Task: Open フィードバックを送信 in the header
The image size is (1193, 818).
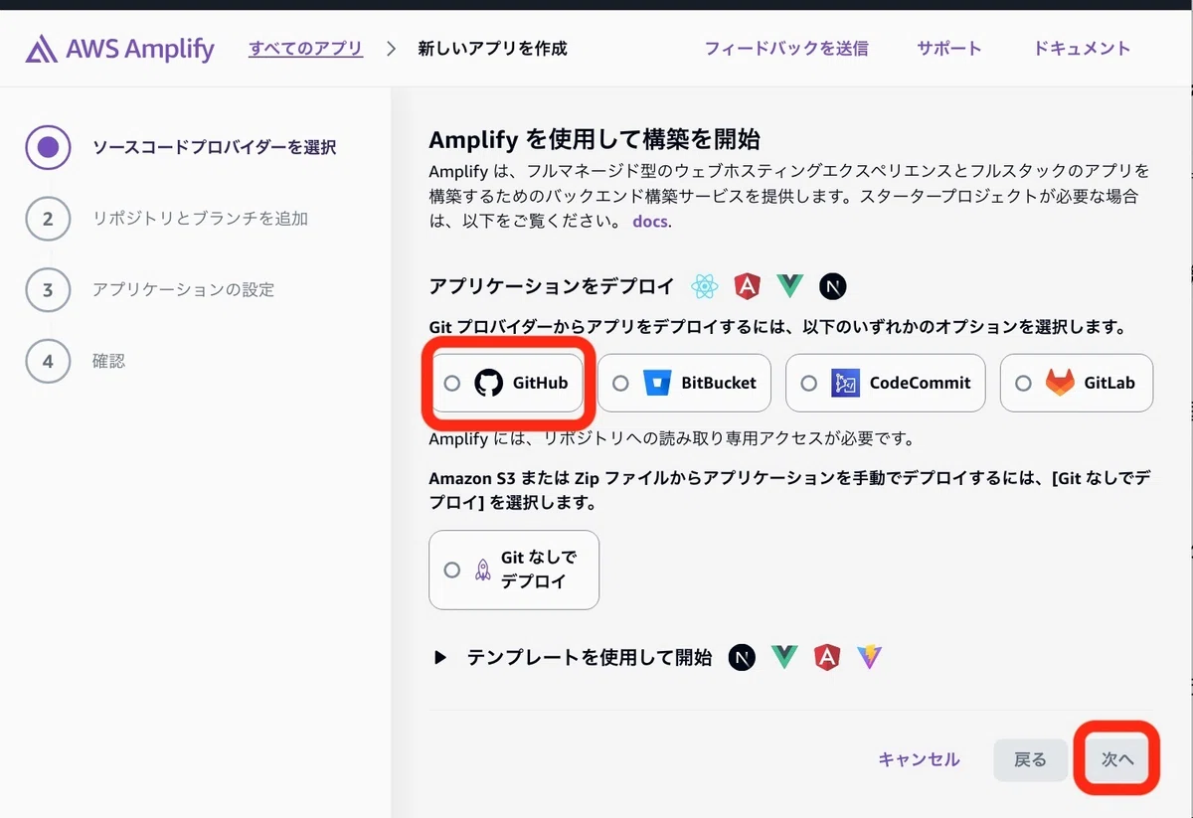Action: (786, 48)
